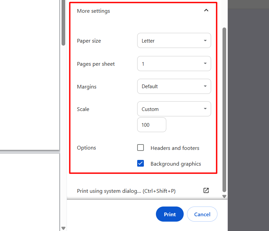
Task: Enable the Headers and footers checkbox
Action: [x=141, y=148]
